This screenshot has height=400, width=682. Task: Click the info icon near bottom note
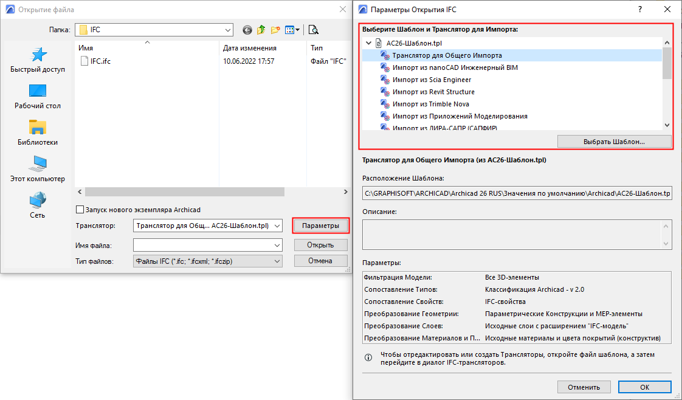pyautogui.click(x=368, y=358)
